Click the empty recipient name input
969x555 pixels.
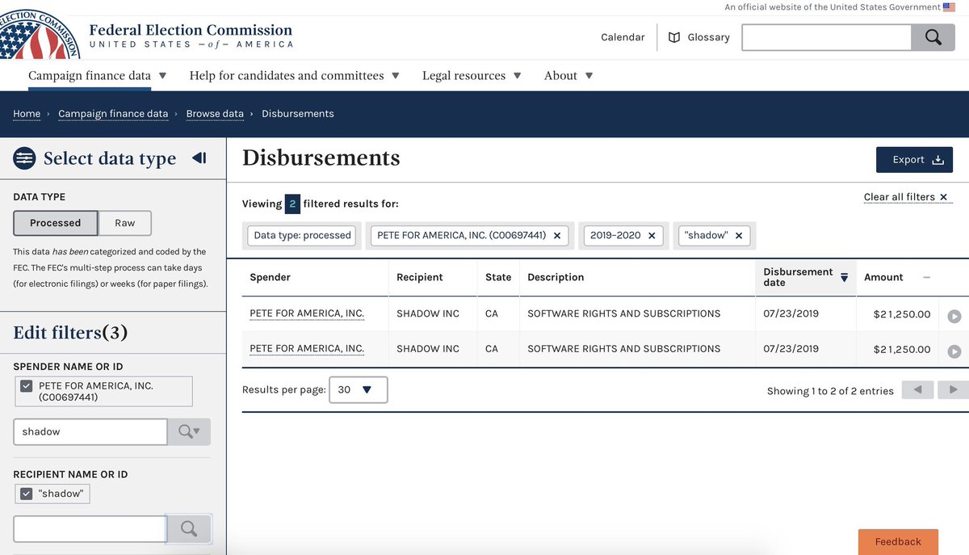click(90, 528)
